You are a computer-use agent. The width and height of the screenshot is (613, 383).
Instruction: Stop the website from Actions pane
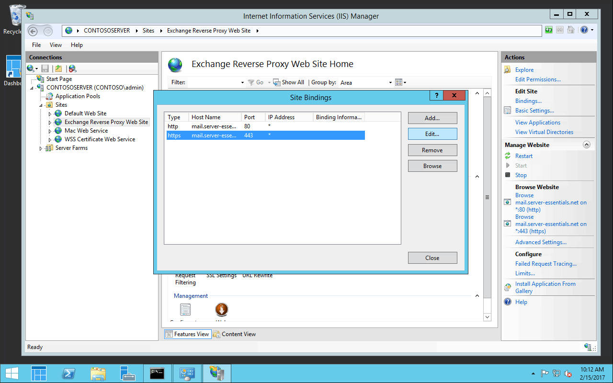pos(521,175)
